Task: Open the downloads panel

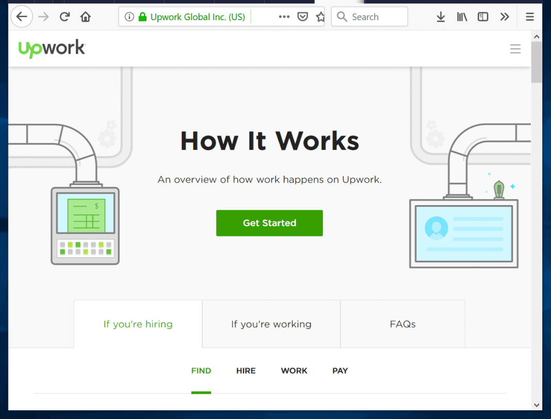Action: click(x=441, y=16)
